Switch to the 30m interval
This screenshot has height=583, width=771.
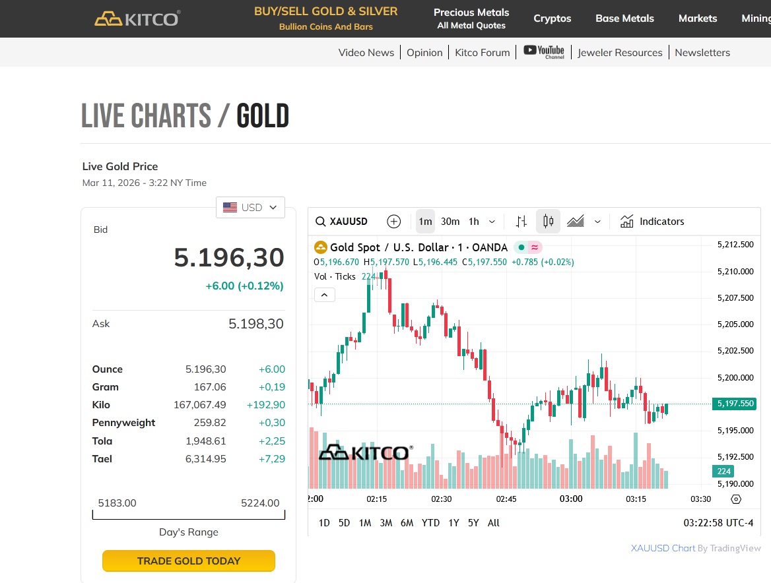(450, 222)
